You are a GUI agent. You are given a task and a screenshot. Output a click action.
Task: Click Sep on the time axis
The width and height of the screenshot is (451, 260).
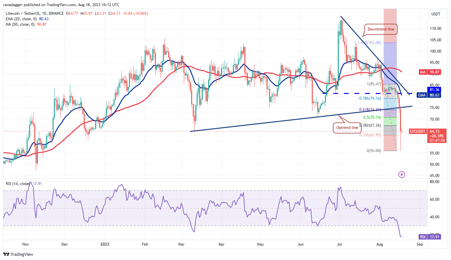click(x=419, y=244)
